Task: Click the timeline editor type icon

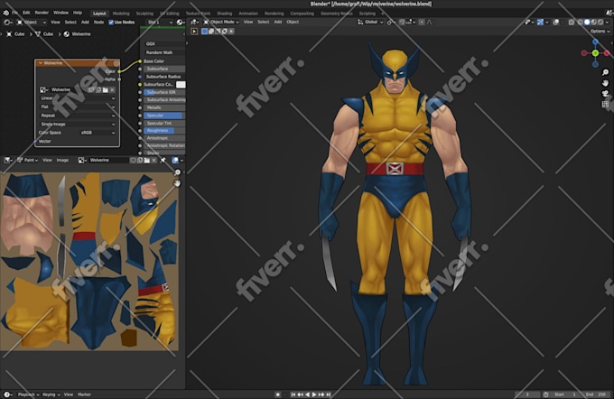Action: [7, 394]
